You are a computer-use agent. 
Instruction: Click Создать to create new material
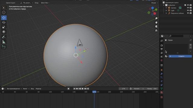coord(180,56)
